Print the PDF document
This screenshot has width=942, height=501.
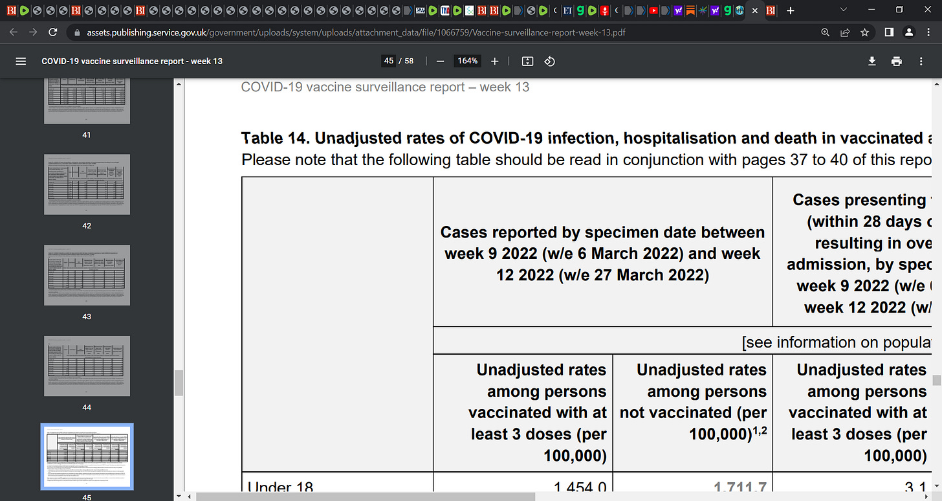click(x=897, y=61)
